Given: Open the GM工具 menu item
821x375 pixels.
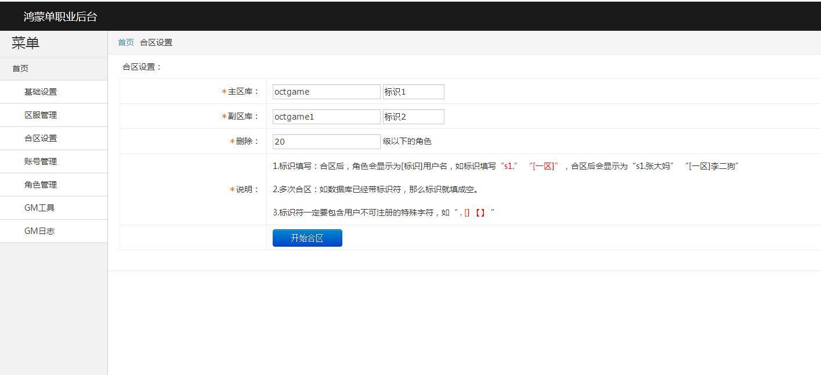Looking at the screenshot, I should [39, 208].
